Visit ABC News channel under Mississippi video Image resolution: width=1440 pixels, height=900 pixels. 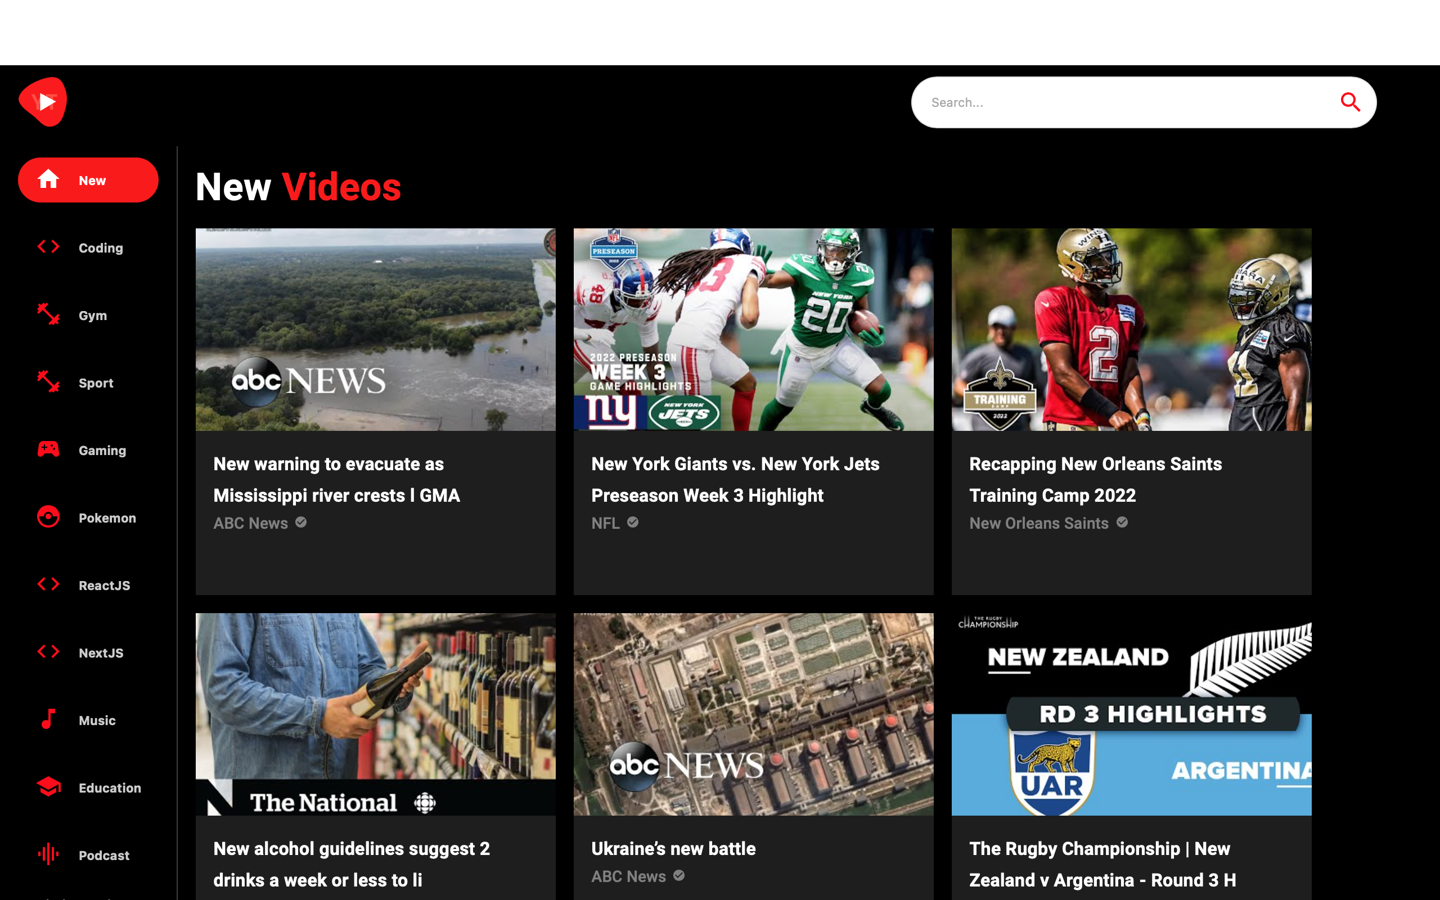click(x=250, y=523)
